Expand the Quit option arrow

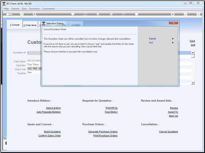tap(173, 43)
